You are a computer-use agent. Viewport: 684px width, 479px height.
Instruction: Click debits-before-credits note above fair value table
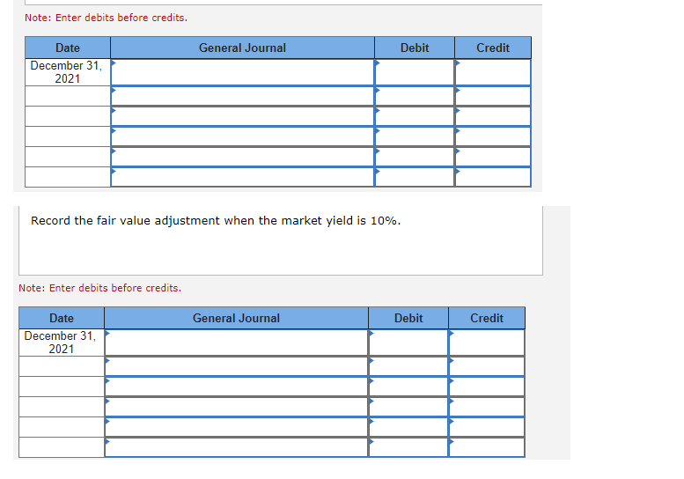pos(99,288)
